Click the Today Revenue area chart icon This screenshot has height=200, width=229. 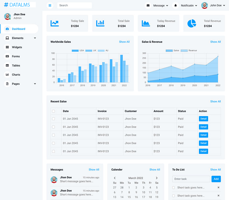[146, 23]
